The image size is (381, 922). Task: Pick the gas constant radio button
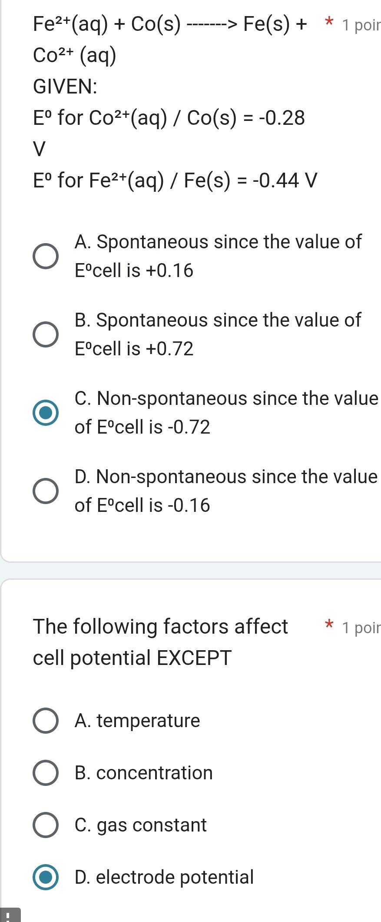click(46, 825)
